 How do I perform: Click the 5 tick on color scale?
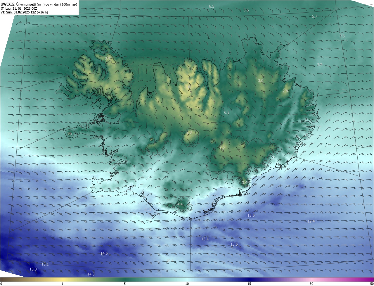(x=125, y=284)
